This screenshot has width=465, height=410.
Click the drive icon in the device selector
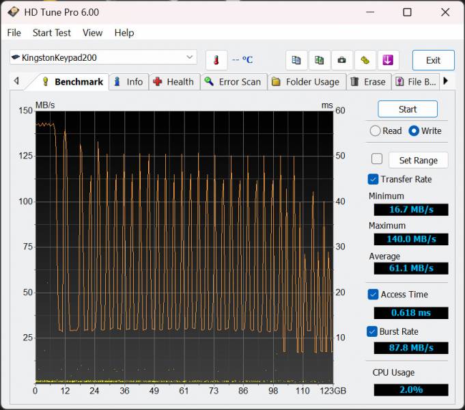pyautogui.click(x=16, y=57)
